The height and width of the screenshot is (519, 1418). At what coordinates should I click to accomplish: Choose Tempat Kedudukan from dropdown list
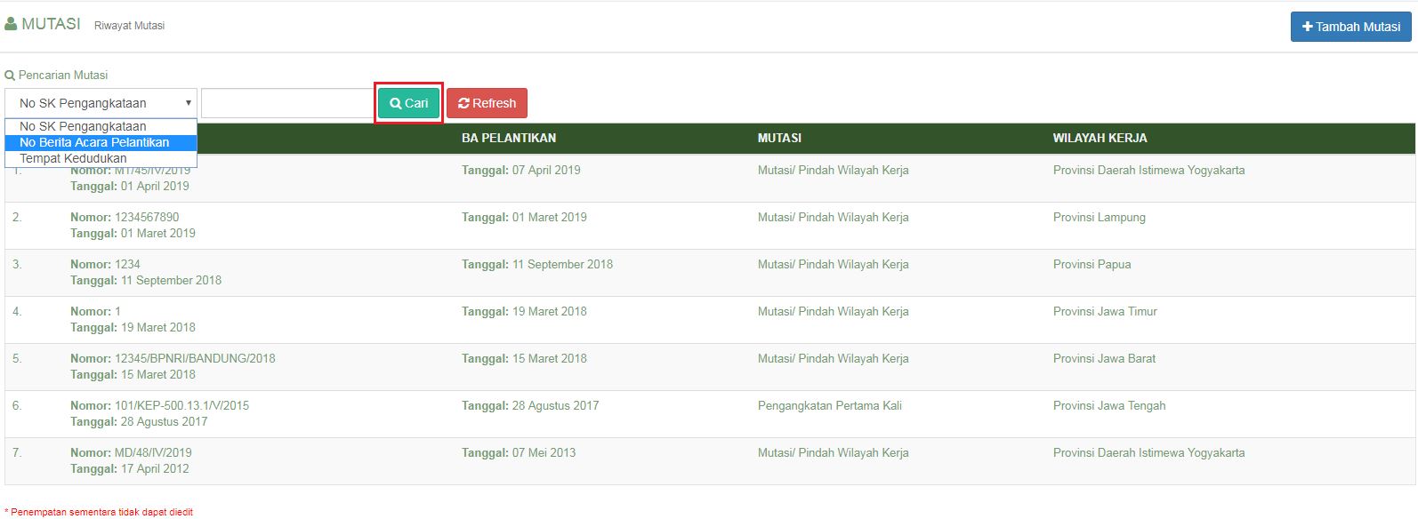click(73, 158)
